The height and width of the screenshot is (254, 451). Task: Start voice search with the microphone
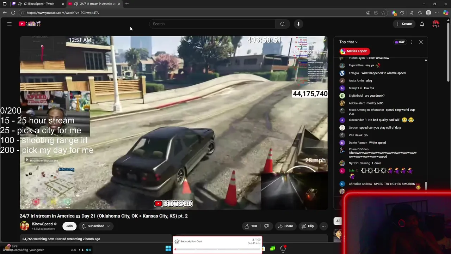click(298, 24)
